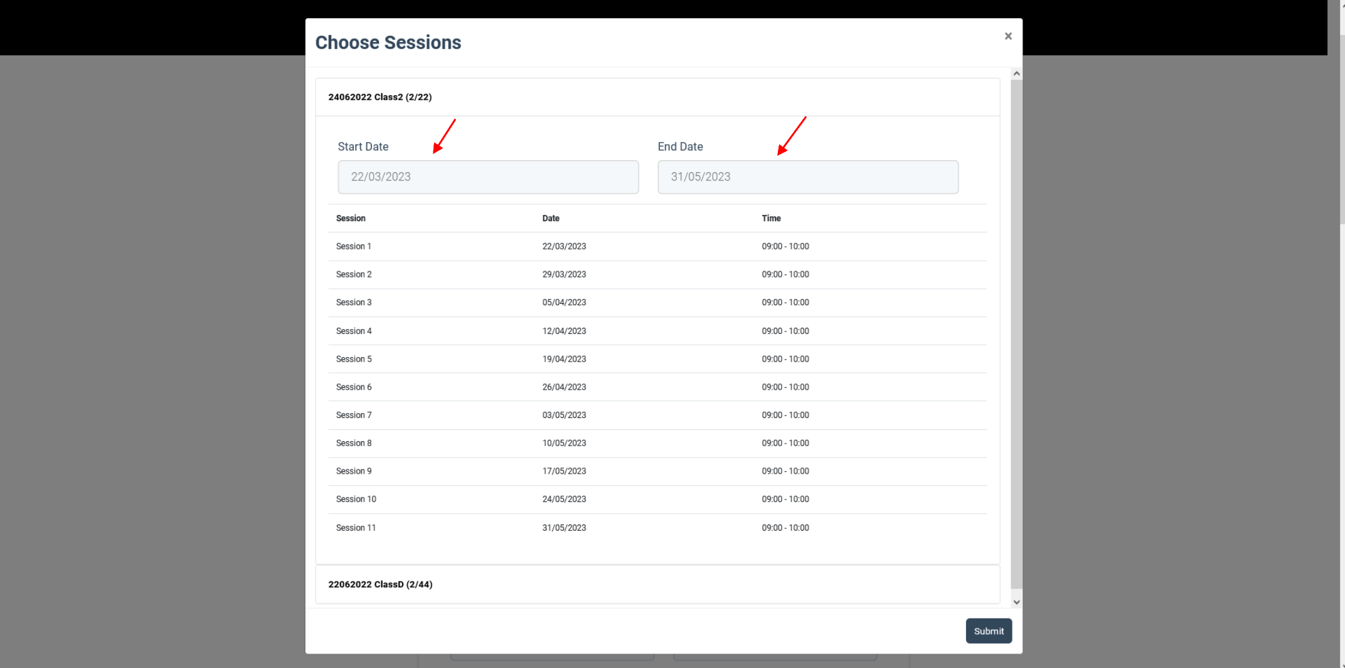This screenshot has width=1345, height=668.
Task: Click the date 31/05/2023 in Session 11 row
Action: [x=564, y=528]
